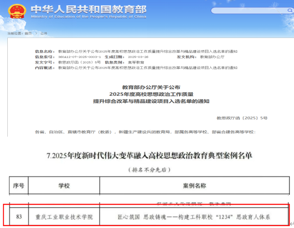
Task: Click the national emblem logo
Action: pos(17,11)
